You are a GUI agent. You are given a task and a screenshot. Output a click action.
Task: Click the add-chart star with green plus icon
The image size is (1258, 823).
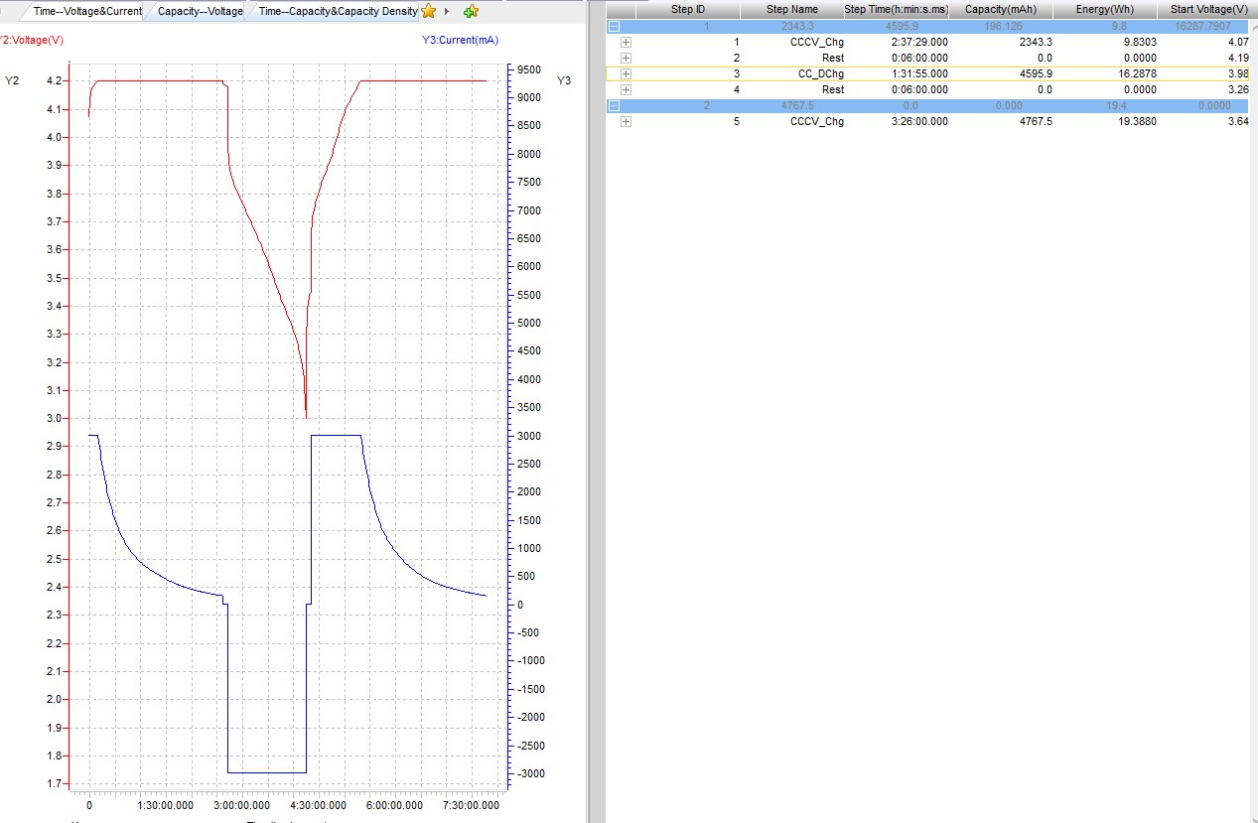(x=471, y=11)
